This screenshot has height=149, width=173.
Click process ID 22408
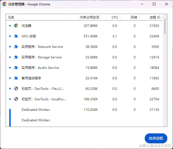[x=154, y=36]
